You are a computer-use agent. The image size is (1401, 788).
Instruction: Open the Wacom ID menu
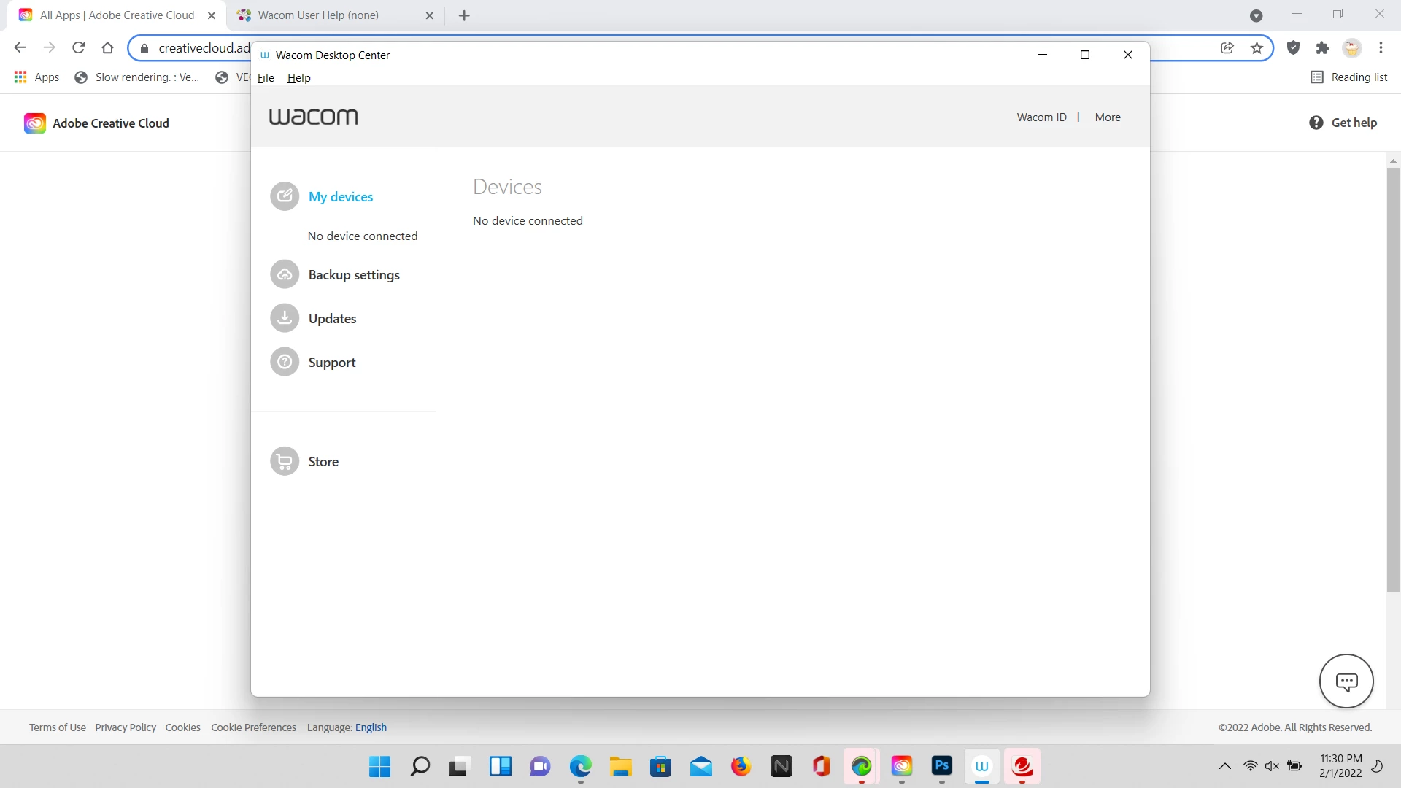click(x=1041, y=117)
